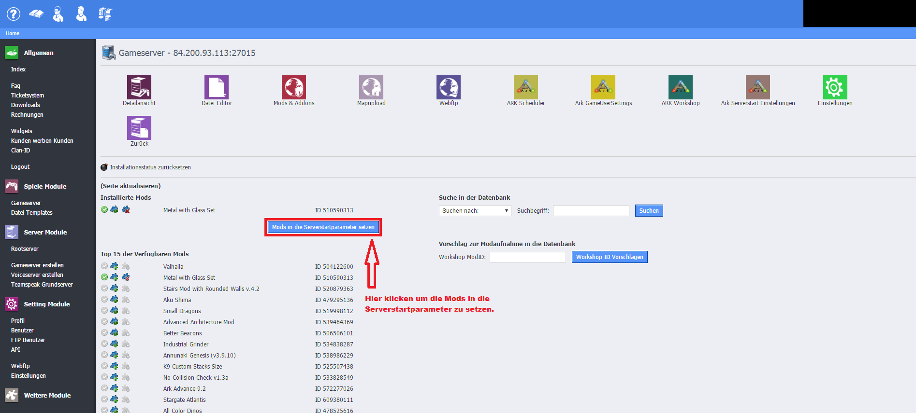916x413 pixels.
Task: Open the ARK Workshop icon
Action: (681, 88)
